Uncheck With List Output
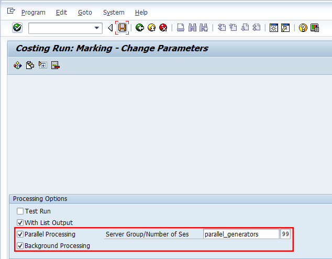Viewport: 332px width, 259px height. click(20, 222)
